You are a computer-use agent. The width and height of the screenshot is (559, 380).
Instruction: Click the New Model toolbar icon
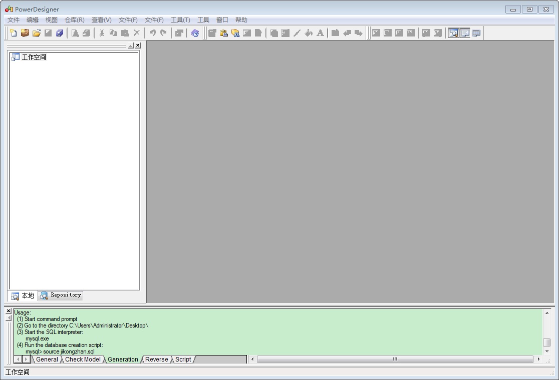coord(13,33)
